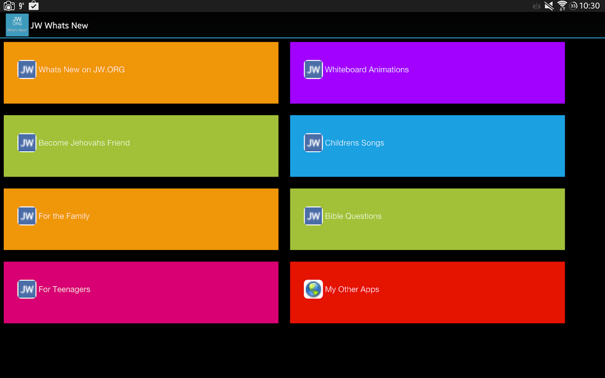Screen dimensions: 605x378
Task: Open the Bible Questions tile
Action: 427,219
